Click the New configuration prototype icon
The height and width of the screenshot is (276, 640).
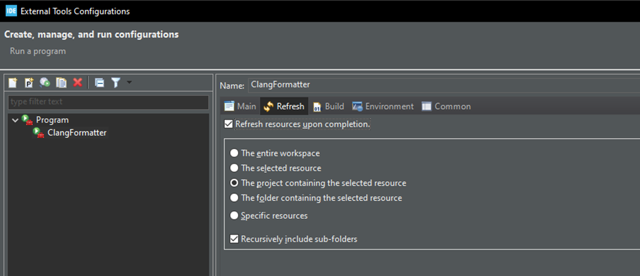click(x=29, y=83)
